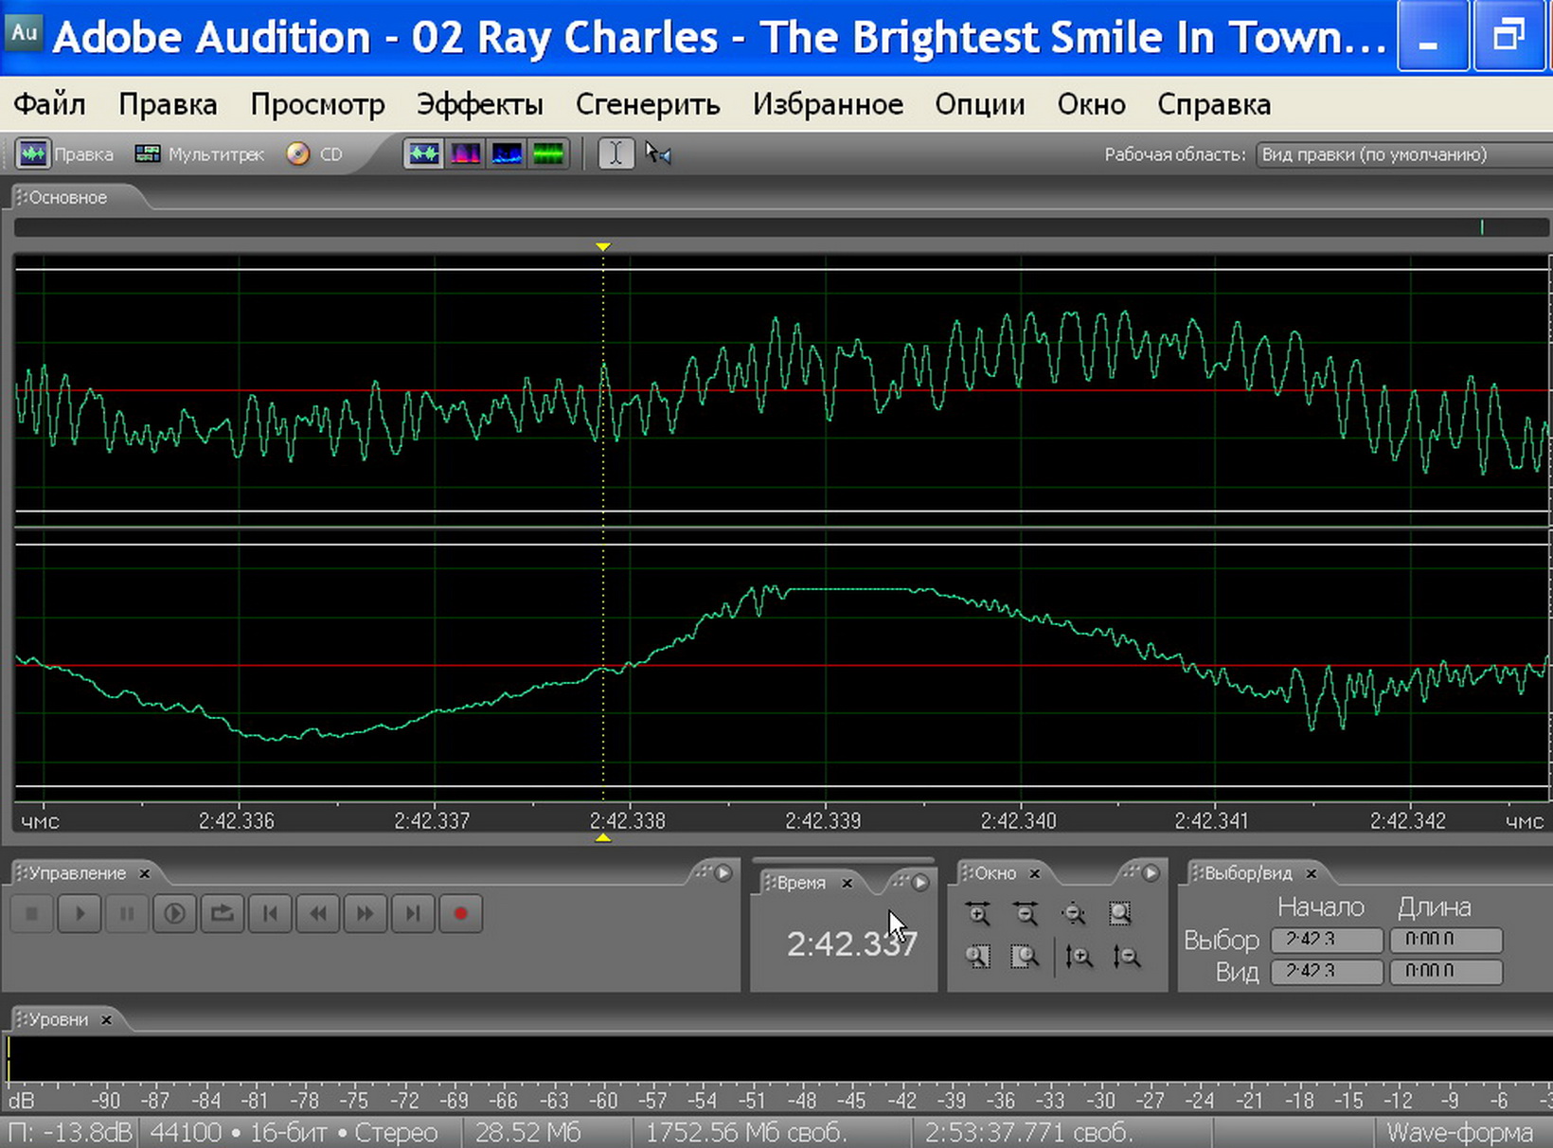Zoom to left edge of selection

click(978, 957)
